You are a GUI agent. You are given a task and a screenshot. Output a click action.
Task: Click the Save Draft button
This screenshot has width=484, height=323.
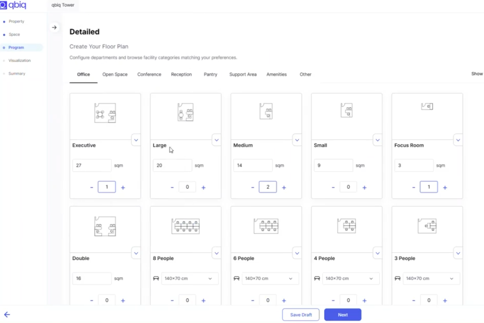[301, 315]
